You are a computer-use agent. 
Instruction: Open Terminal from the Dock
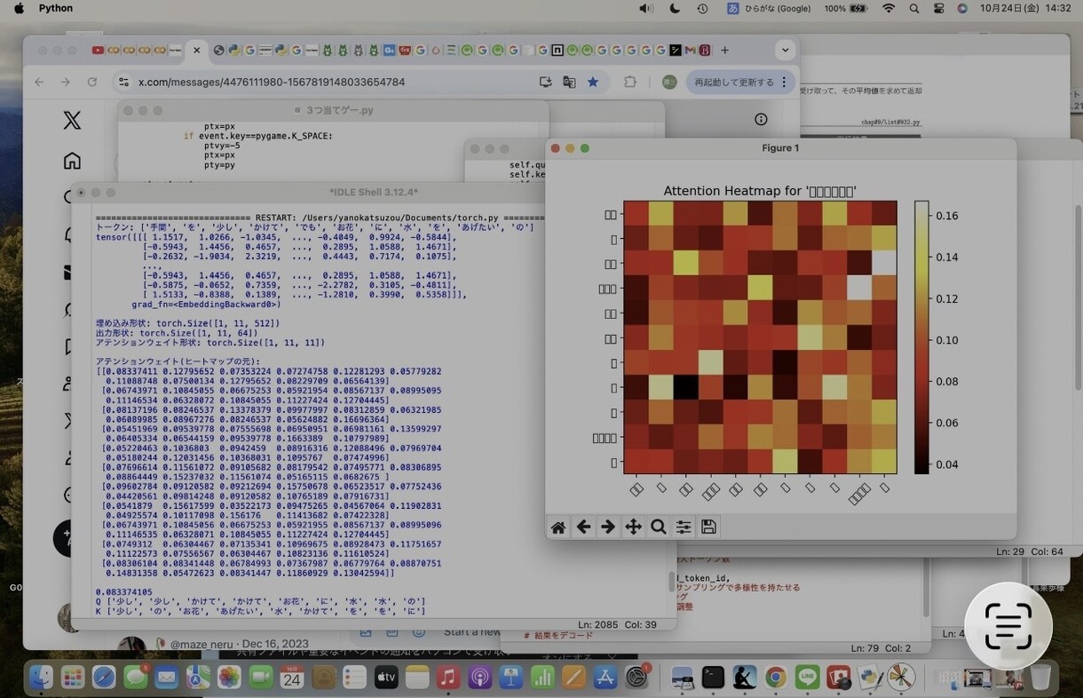tap(713, 678)
